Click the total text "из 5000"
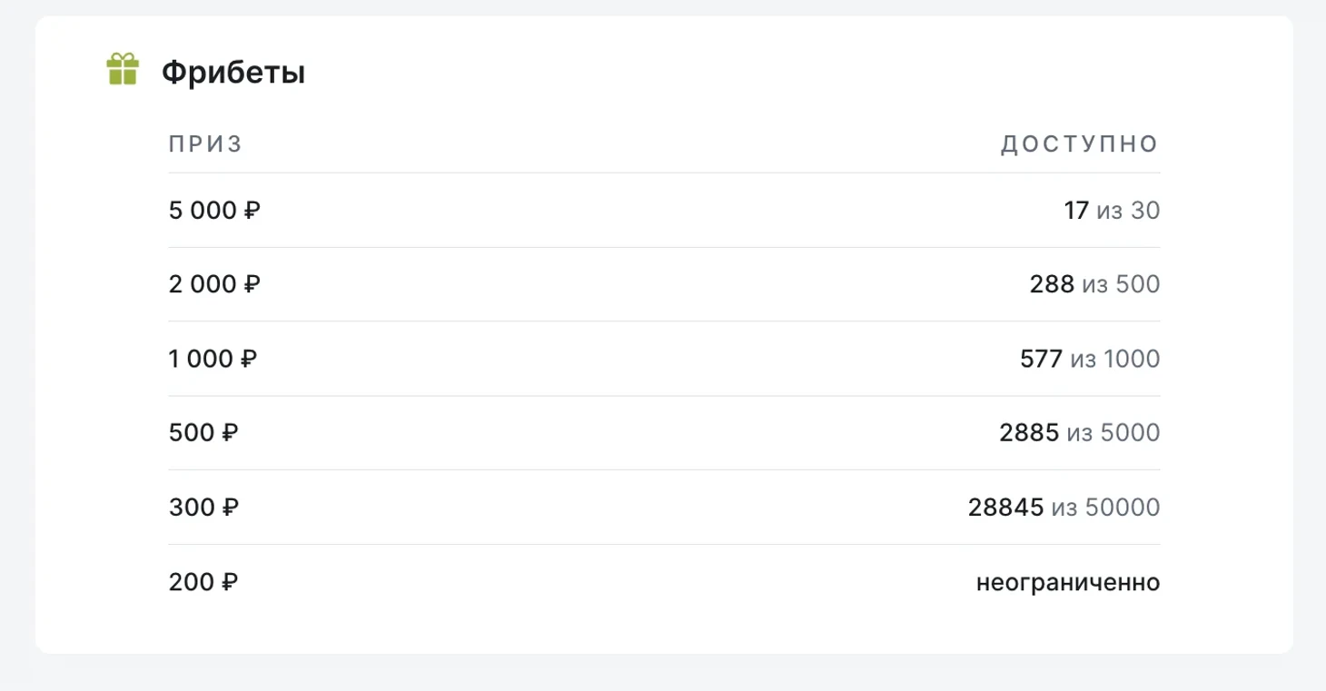 1113,433
